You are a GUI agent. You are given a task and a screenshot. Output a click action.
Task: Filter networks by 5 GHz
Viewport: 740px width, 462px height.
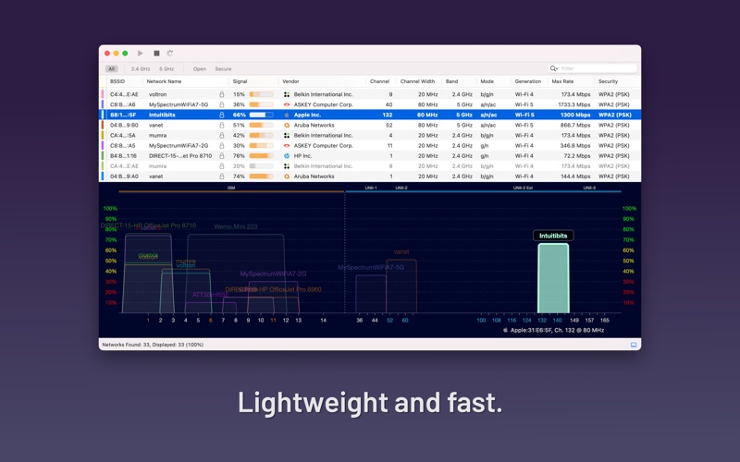click(x=166, y=68)
